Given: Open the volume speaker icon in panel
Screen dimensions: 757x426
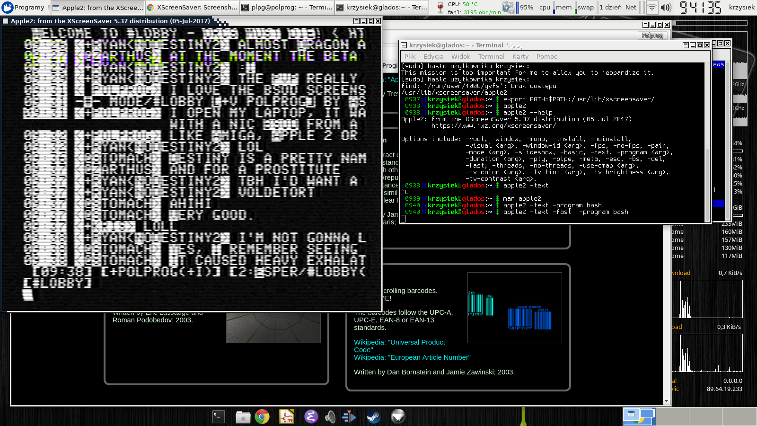Looking at the screenshot, I should click(666, 7).
